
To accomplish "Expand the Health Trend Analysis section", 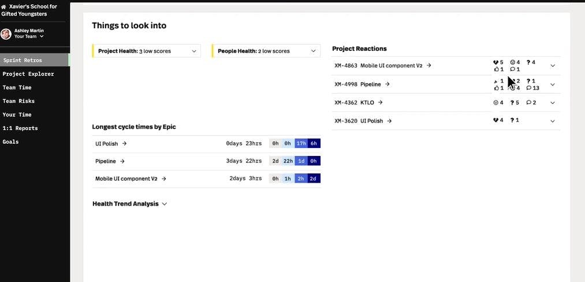I will 165,204.
